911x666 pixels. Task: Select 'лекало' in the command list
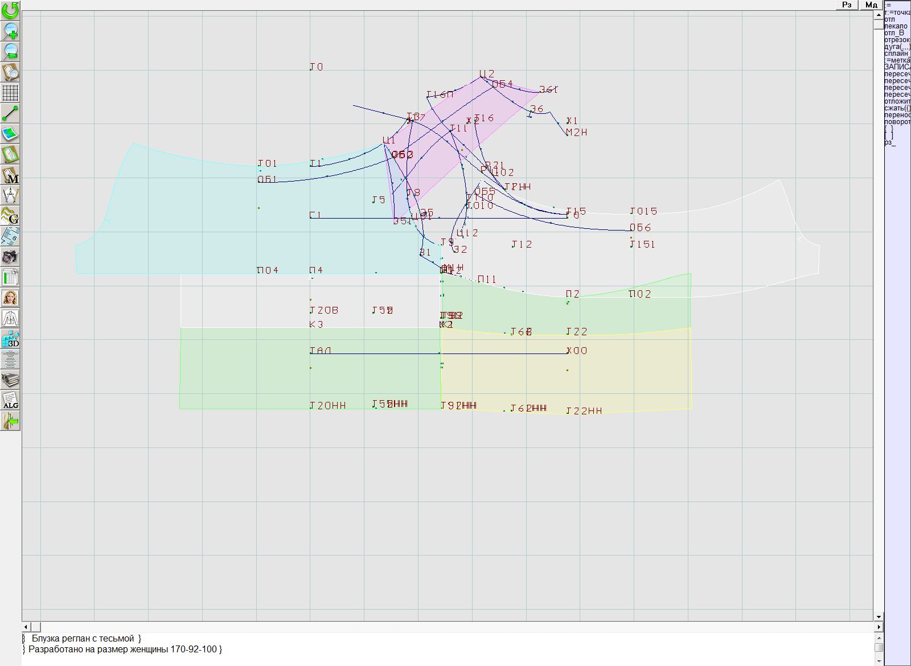click(896, 26)
